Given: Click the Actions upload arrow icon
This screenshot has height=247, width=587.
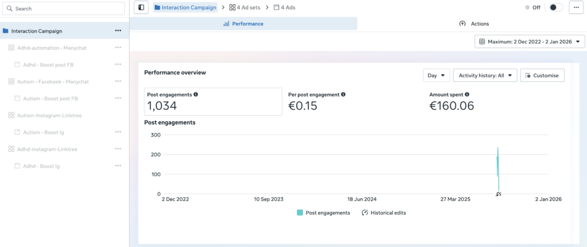Looking at the screenshot, I should pos(463,23).
